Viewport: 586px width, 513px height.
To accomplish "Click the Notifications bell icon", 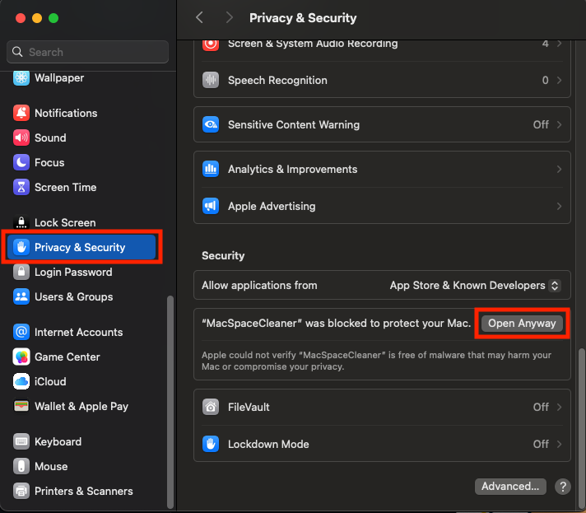I will 21,113.
